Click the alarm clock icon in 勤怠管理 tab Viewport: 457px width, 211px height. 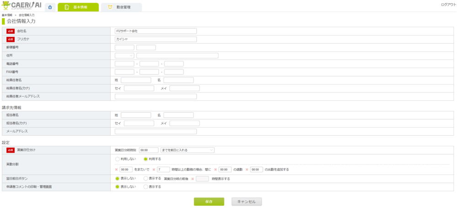pyautogui.click(x=110, y=7)
